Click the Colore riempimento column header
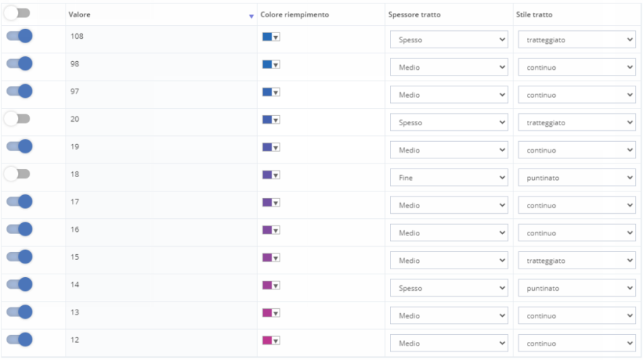The height and width of the screenshot is (360, 643). point(294,14)
